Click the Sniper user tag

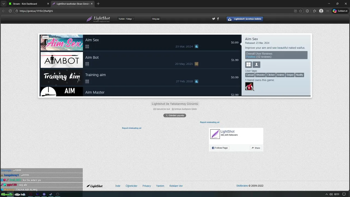click(x=290, y=75)
